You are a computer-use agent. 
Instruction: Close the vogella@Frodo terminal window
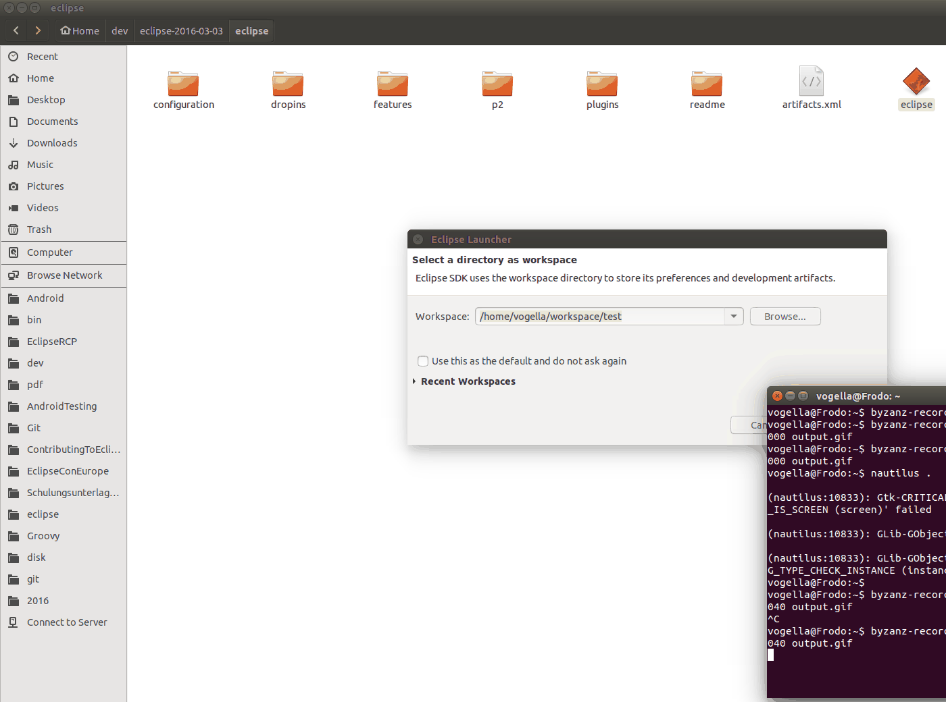tap(777, 396)
